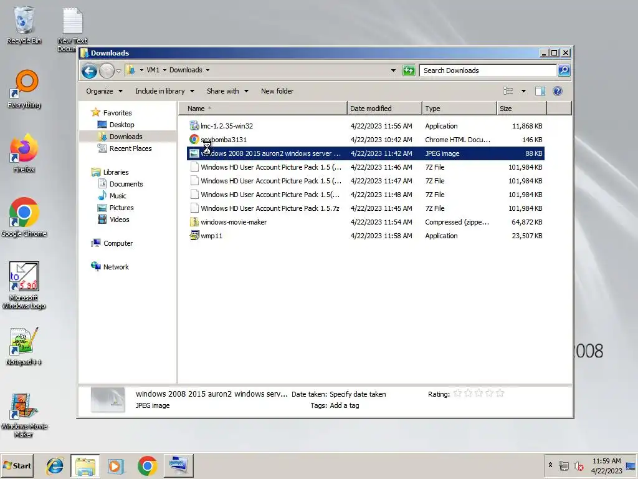The image size is (638, 479).
Task: Click the 4/22/2023 11:58 AM date cell
Action: click(x=381, y=236)
